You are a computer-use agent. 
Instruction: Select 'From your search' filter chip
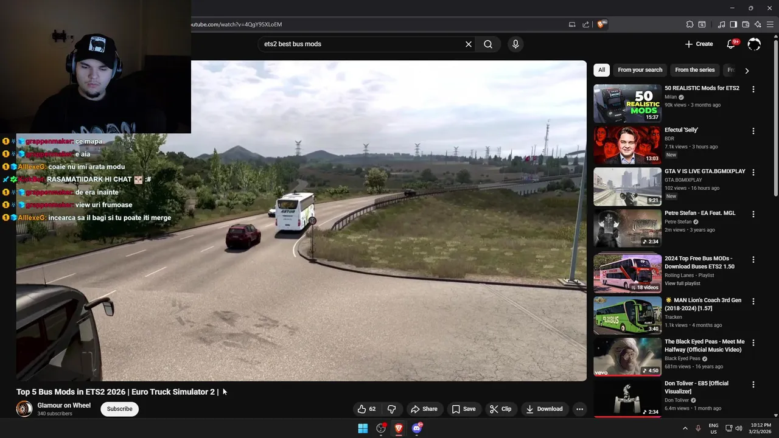[x=640, y=70]
